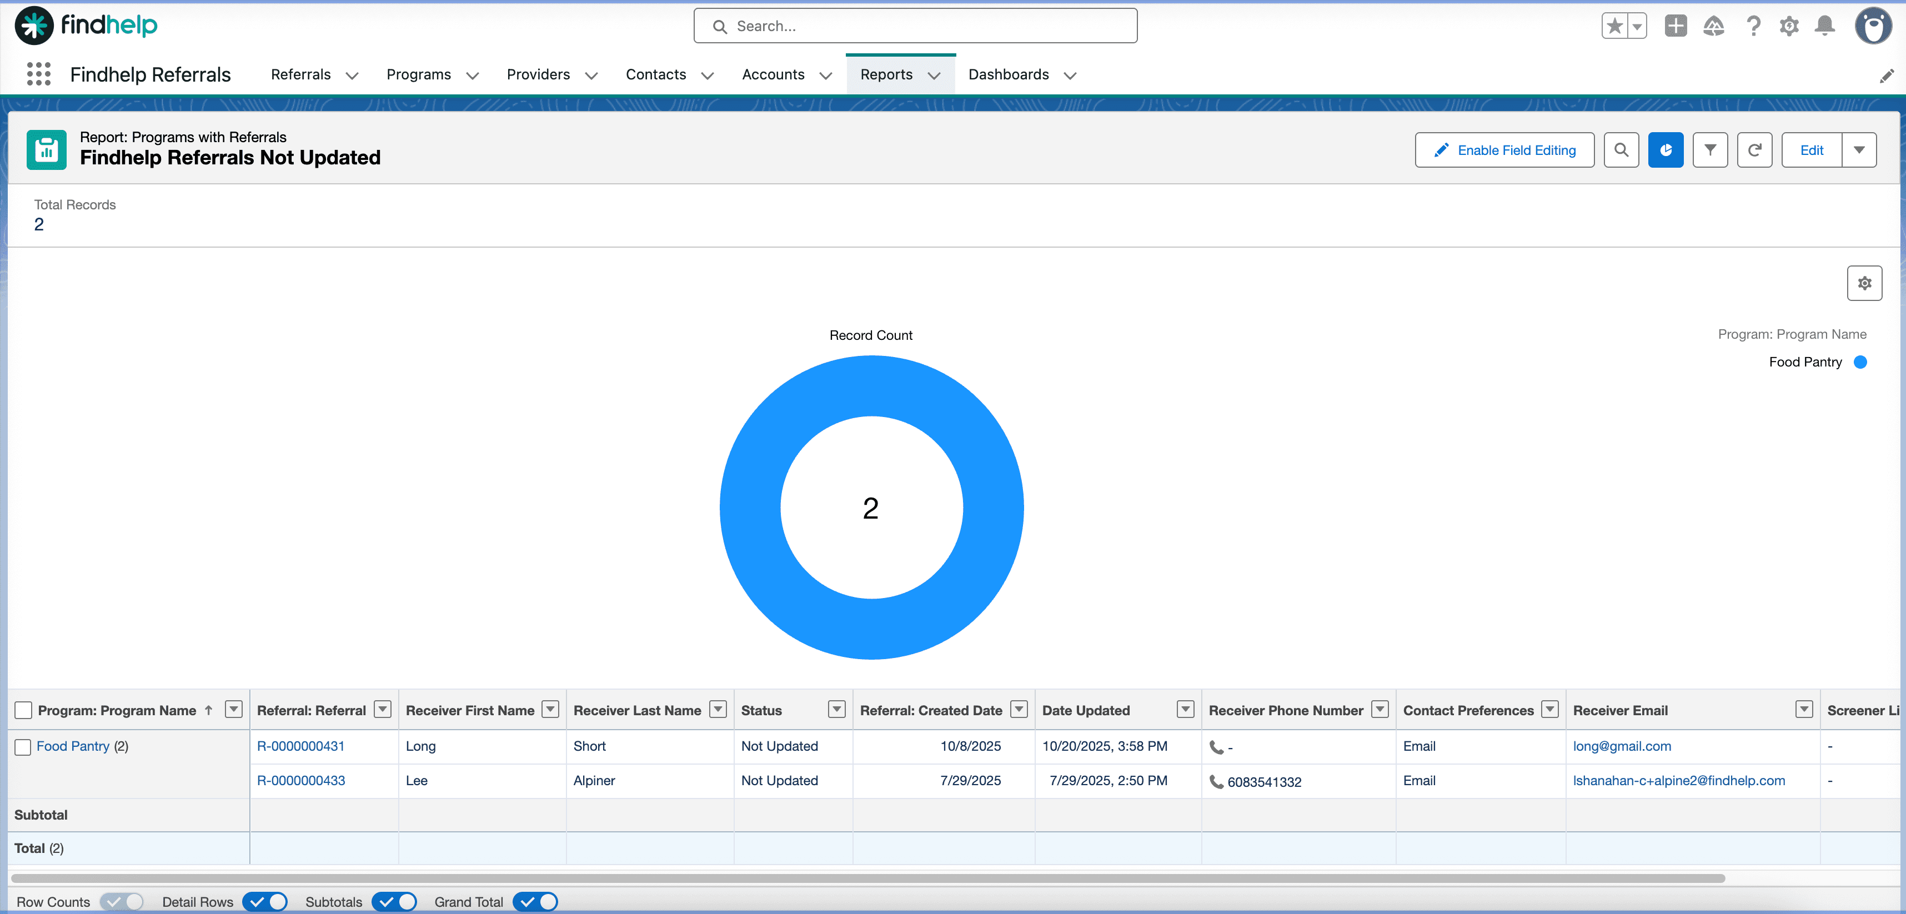Open the Referrals tab chevron menu
This screenshot has height=914, width=1906.
[x=352, y=76]
